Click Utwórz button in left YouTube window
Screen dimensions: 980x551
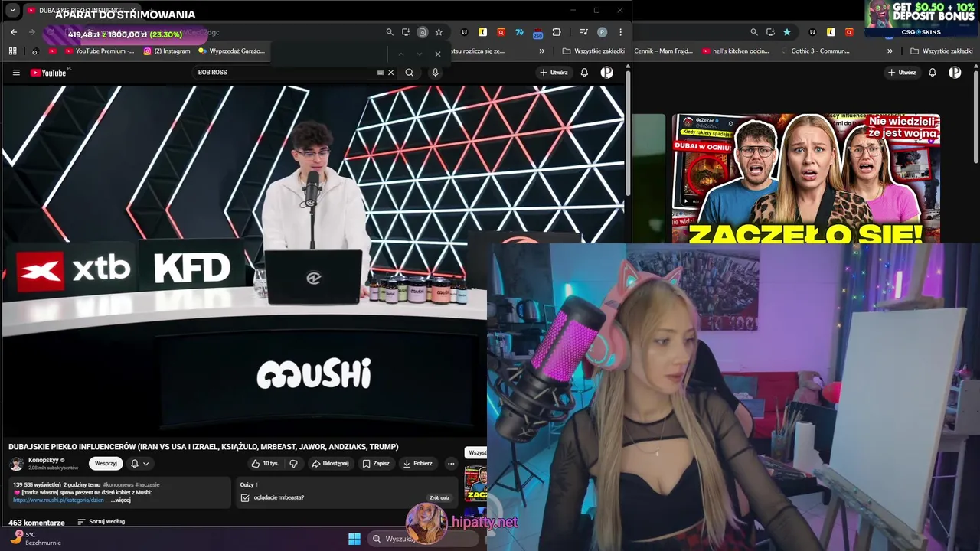(x=554, y=73)
